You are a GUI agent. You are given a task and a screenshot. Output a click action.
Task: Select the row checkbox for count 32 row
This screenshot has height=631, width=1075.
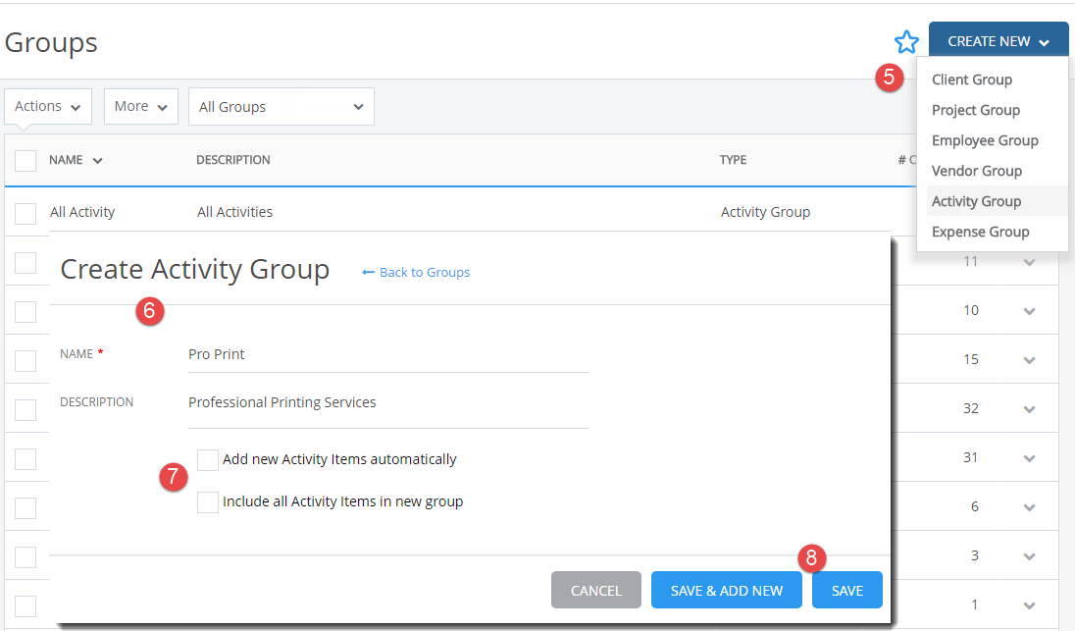(26, 409)
